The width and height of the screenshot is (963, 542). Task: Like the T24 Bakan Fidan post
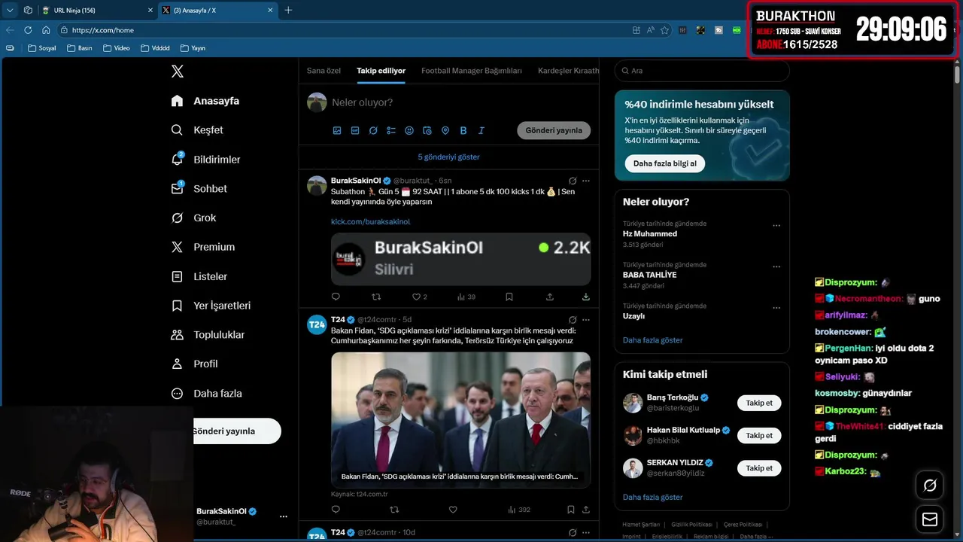click(453, 510)
